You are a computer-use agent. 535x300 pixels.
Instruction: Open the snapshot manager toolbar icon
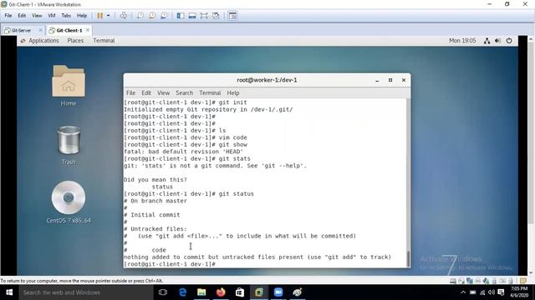pos(164,16)
